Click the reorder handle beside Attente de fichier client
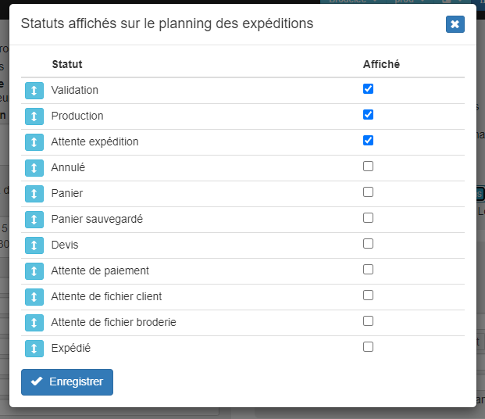 click(34, 297)
